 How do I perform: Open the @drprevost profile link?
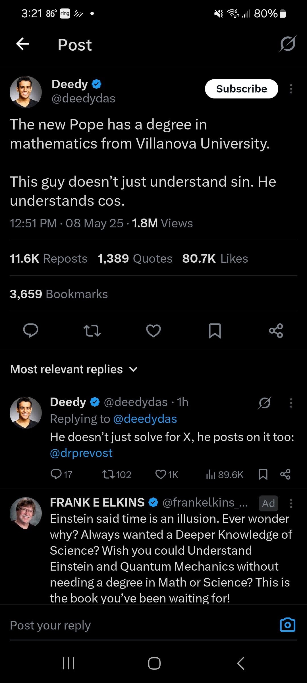[81, 453]
